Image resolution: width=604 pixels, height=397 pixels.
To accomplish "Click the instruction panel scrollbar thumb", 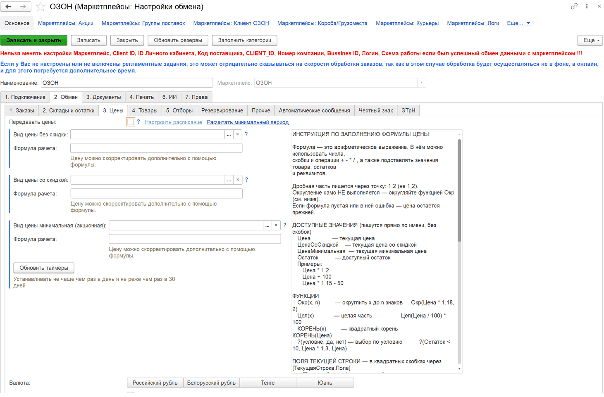I will tap(459, 190).
